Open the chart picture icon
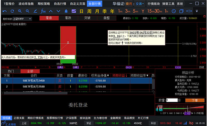Screen dimensions: 207x126 point(74,11)
